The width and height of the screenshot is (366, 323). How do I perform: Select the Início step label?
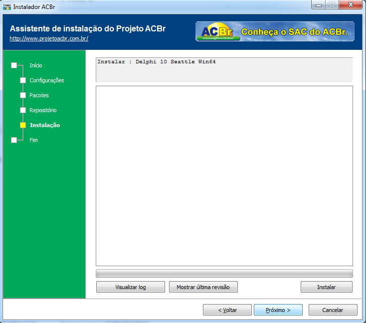coord(36,65)
